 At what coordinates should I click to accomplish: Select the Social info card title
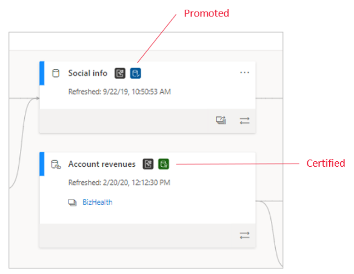(88, 73)
